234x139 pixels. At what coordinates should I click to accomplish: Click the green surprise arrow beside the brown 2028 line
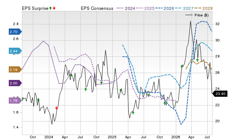pyautogui.click(x=197, y=60)
